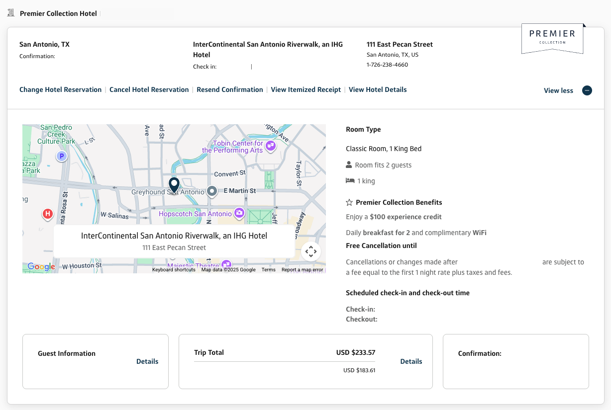This screenshot has height=410, width=611.
Task: Click the Map data ©2025 Google text
Action: coord(228,270)
